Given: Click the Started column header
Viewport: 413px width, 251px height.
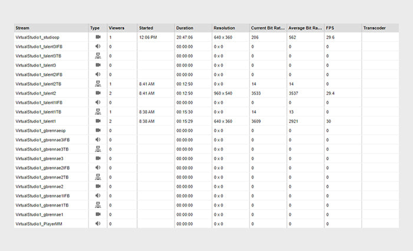Looking at the screenshot, I should point(146,28).
